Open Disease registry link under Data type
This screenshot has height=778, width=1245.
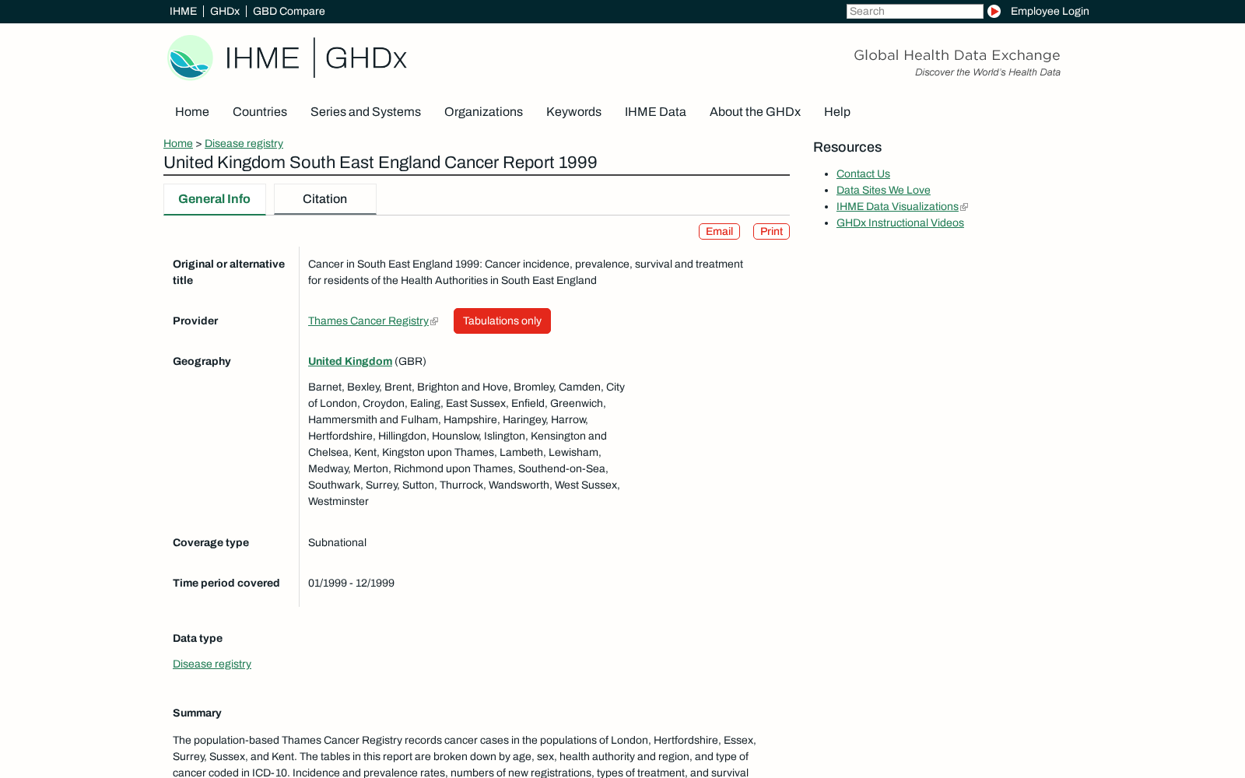pyautogui.click(x=212, y=664)
